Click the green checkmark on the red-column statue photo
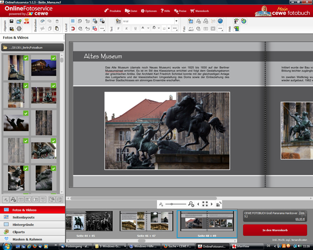 [x=53, y=86]
